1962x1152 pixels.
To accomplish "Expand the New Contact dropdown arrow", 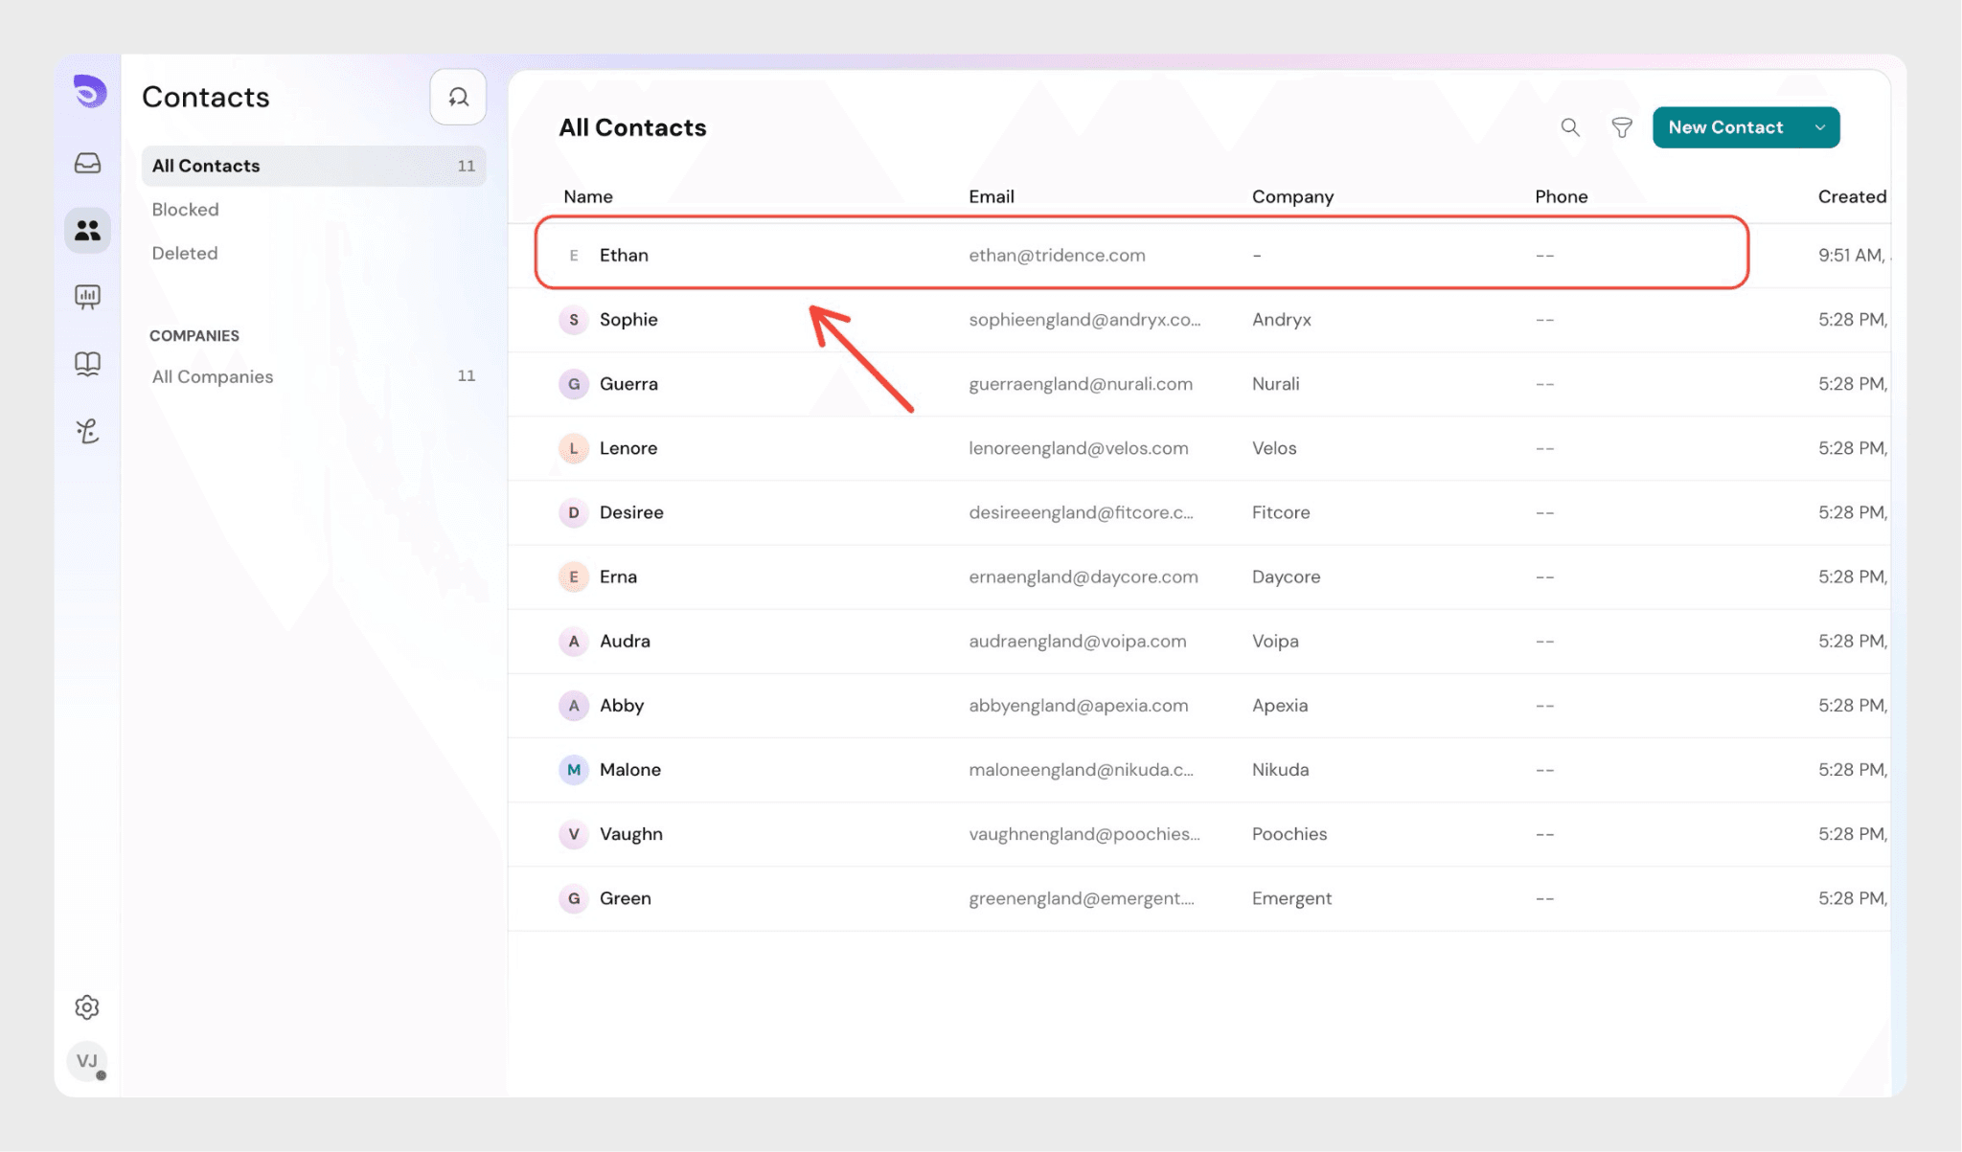I will [1819, 127].
